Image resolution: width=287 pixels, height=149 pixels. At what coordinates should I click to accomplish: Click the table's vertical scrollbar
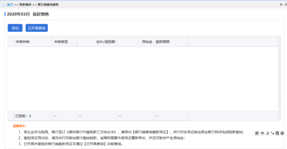tap(280, 78)
